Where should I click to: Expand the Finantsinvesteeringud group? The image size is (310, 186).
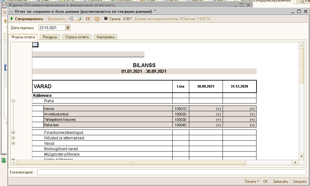(13, 133)
